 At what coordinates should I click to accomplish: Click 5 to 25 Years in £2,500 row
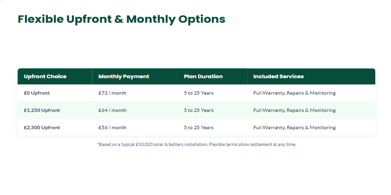[199, 128]
